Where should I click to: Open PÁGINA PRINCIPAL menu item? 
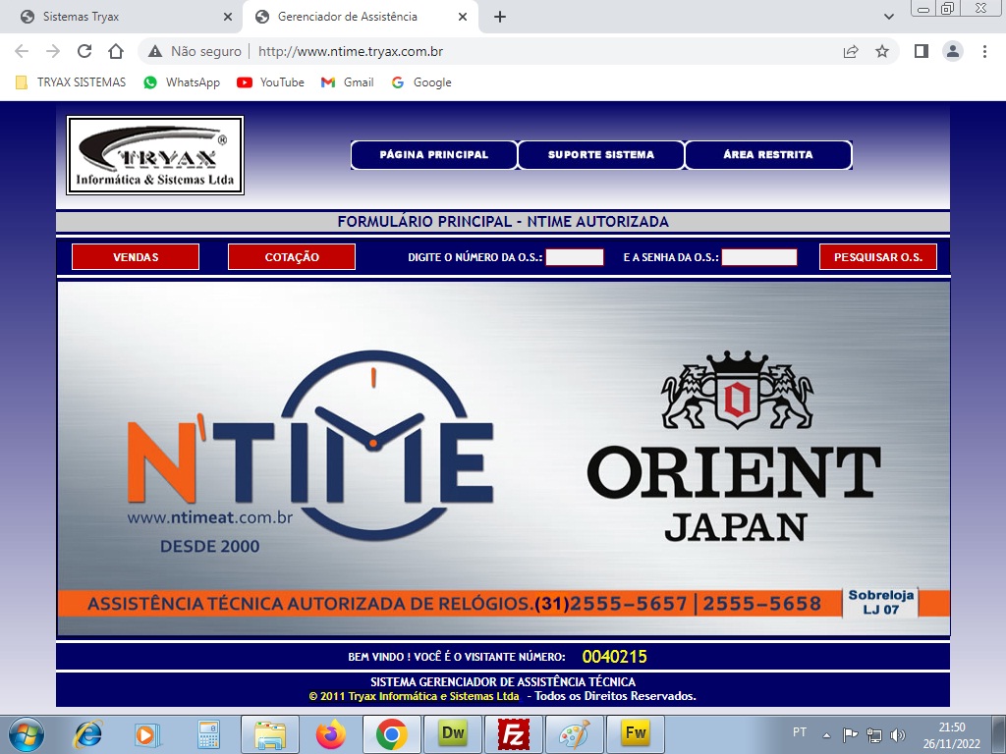433,155
